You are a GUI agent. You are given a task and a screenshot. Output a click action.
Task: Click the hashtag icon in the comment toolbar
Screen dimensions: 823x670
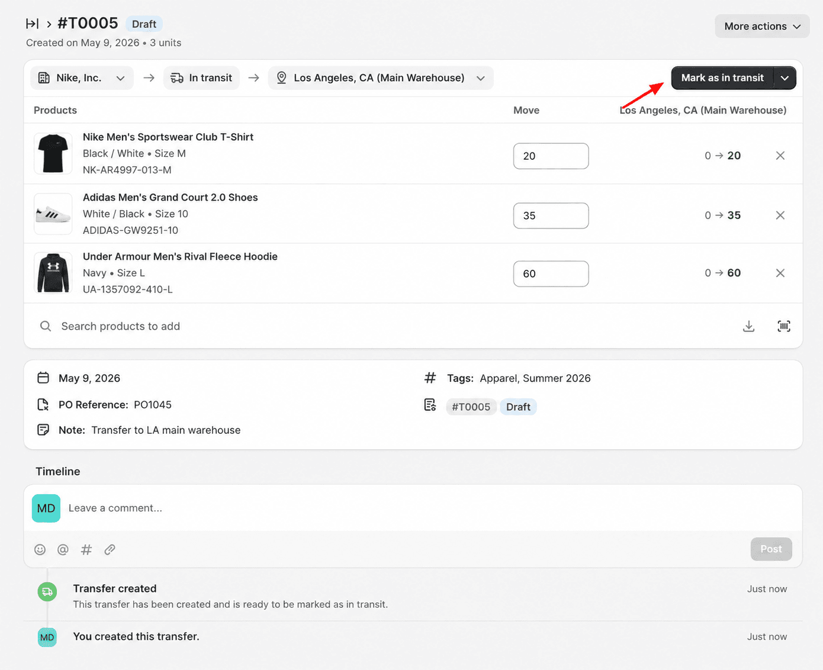point(86,549)
